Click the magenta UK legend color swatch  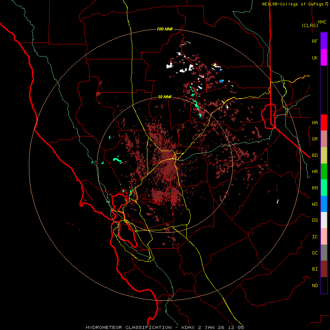coord(324,57)
